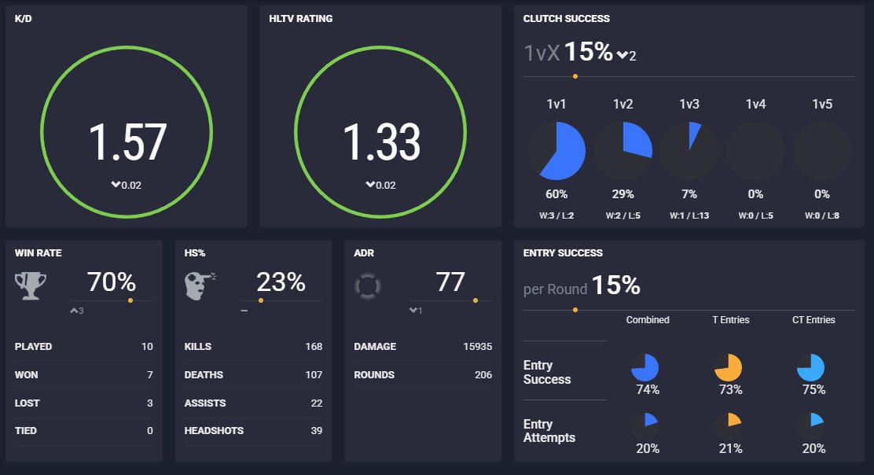Viewport: 874px width, 475px height.
Task: Click the 1v3 clutch pie chart
Action: 689,151
